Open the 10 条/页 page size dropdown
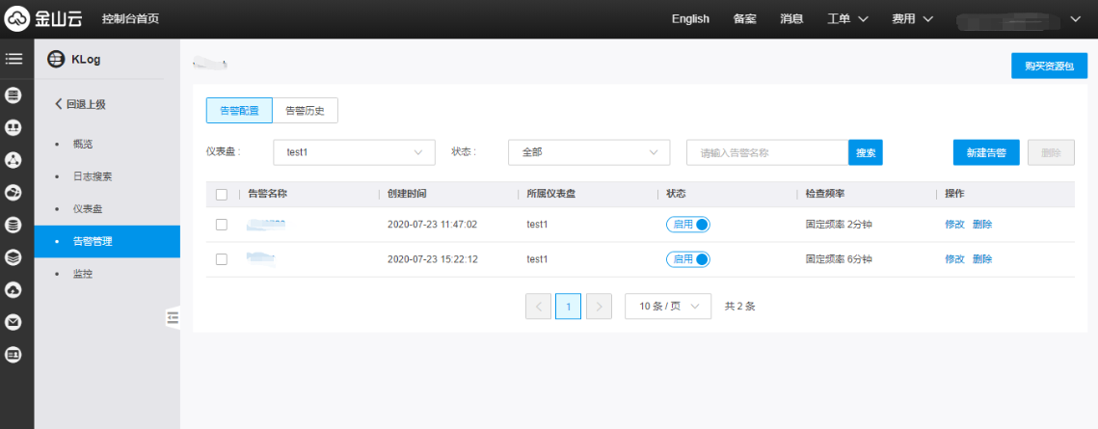Screen dimensions: 1098x429 click(x=668, y=307)
